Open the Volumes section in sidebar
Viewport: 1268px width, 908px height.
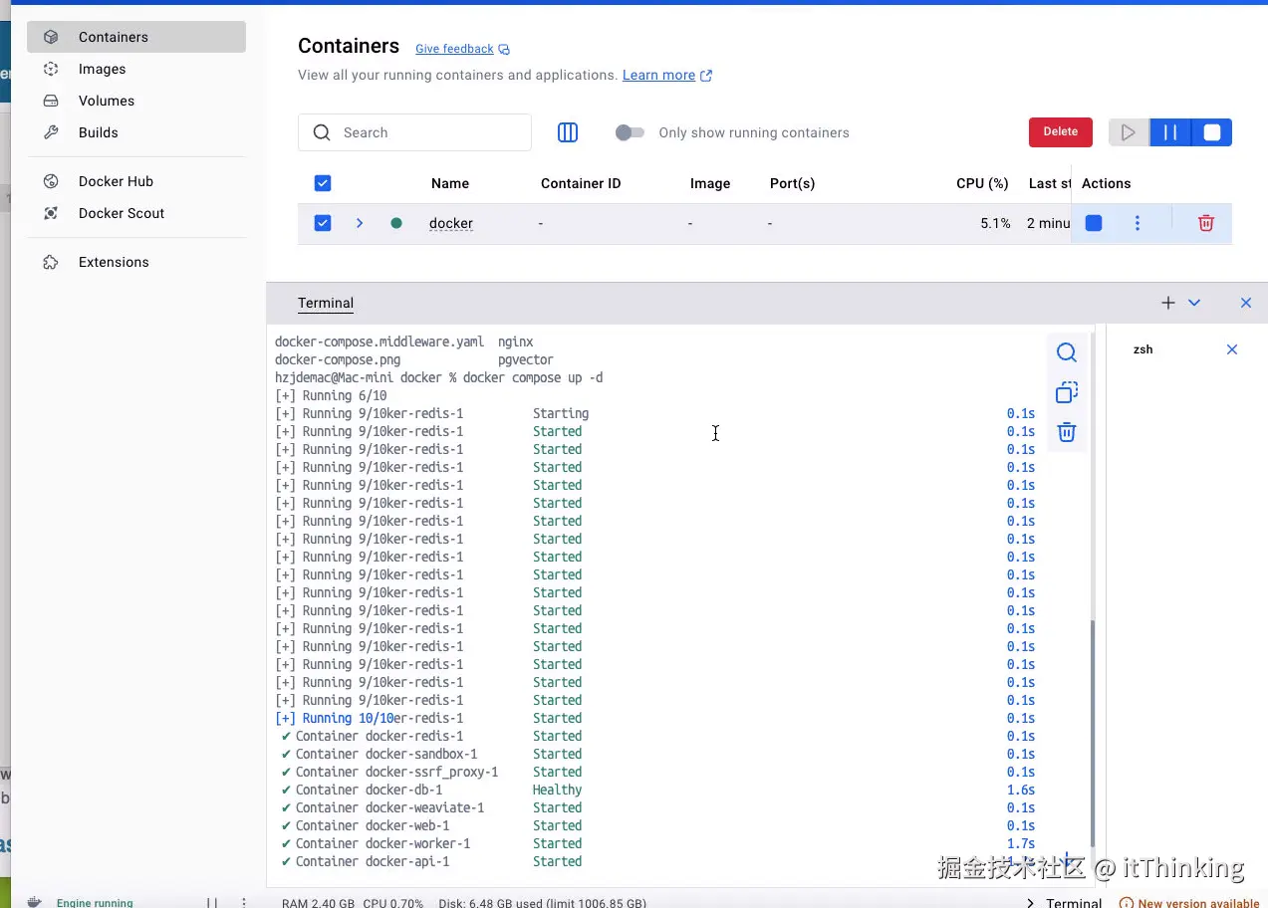(136, 101)
